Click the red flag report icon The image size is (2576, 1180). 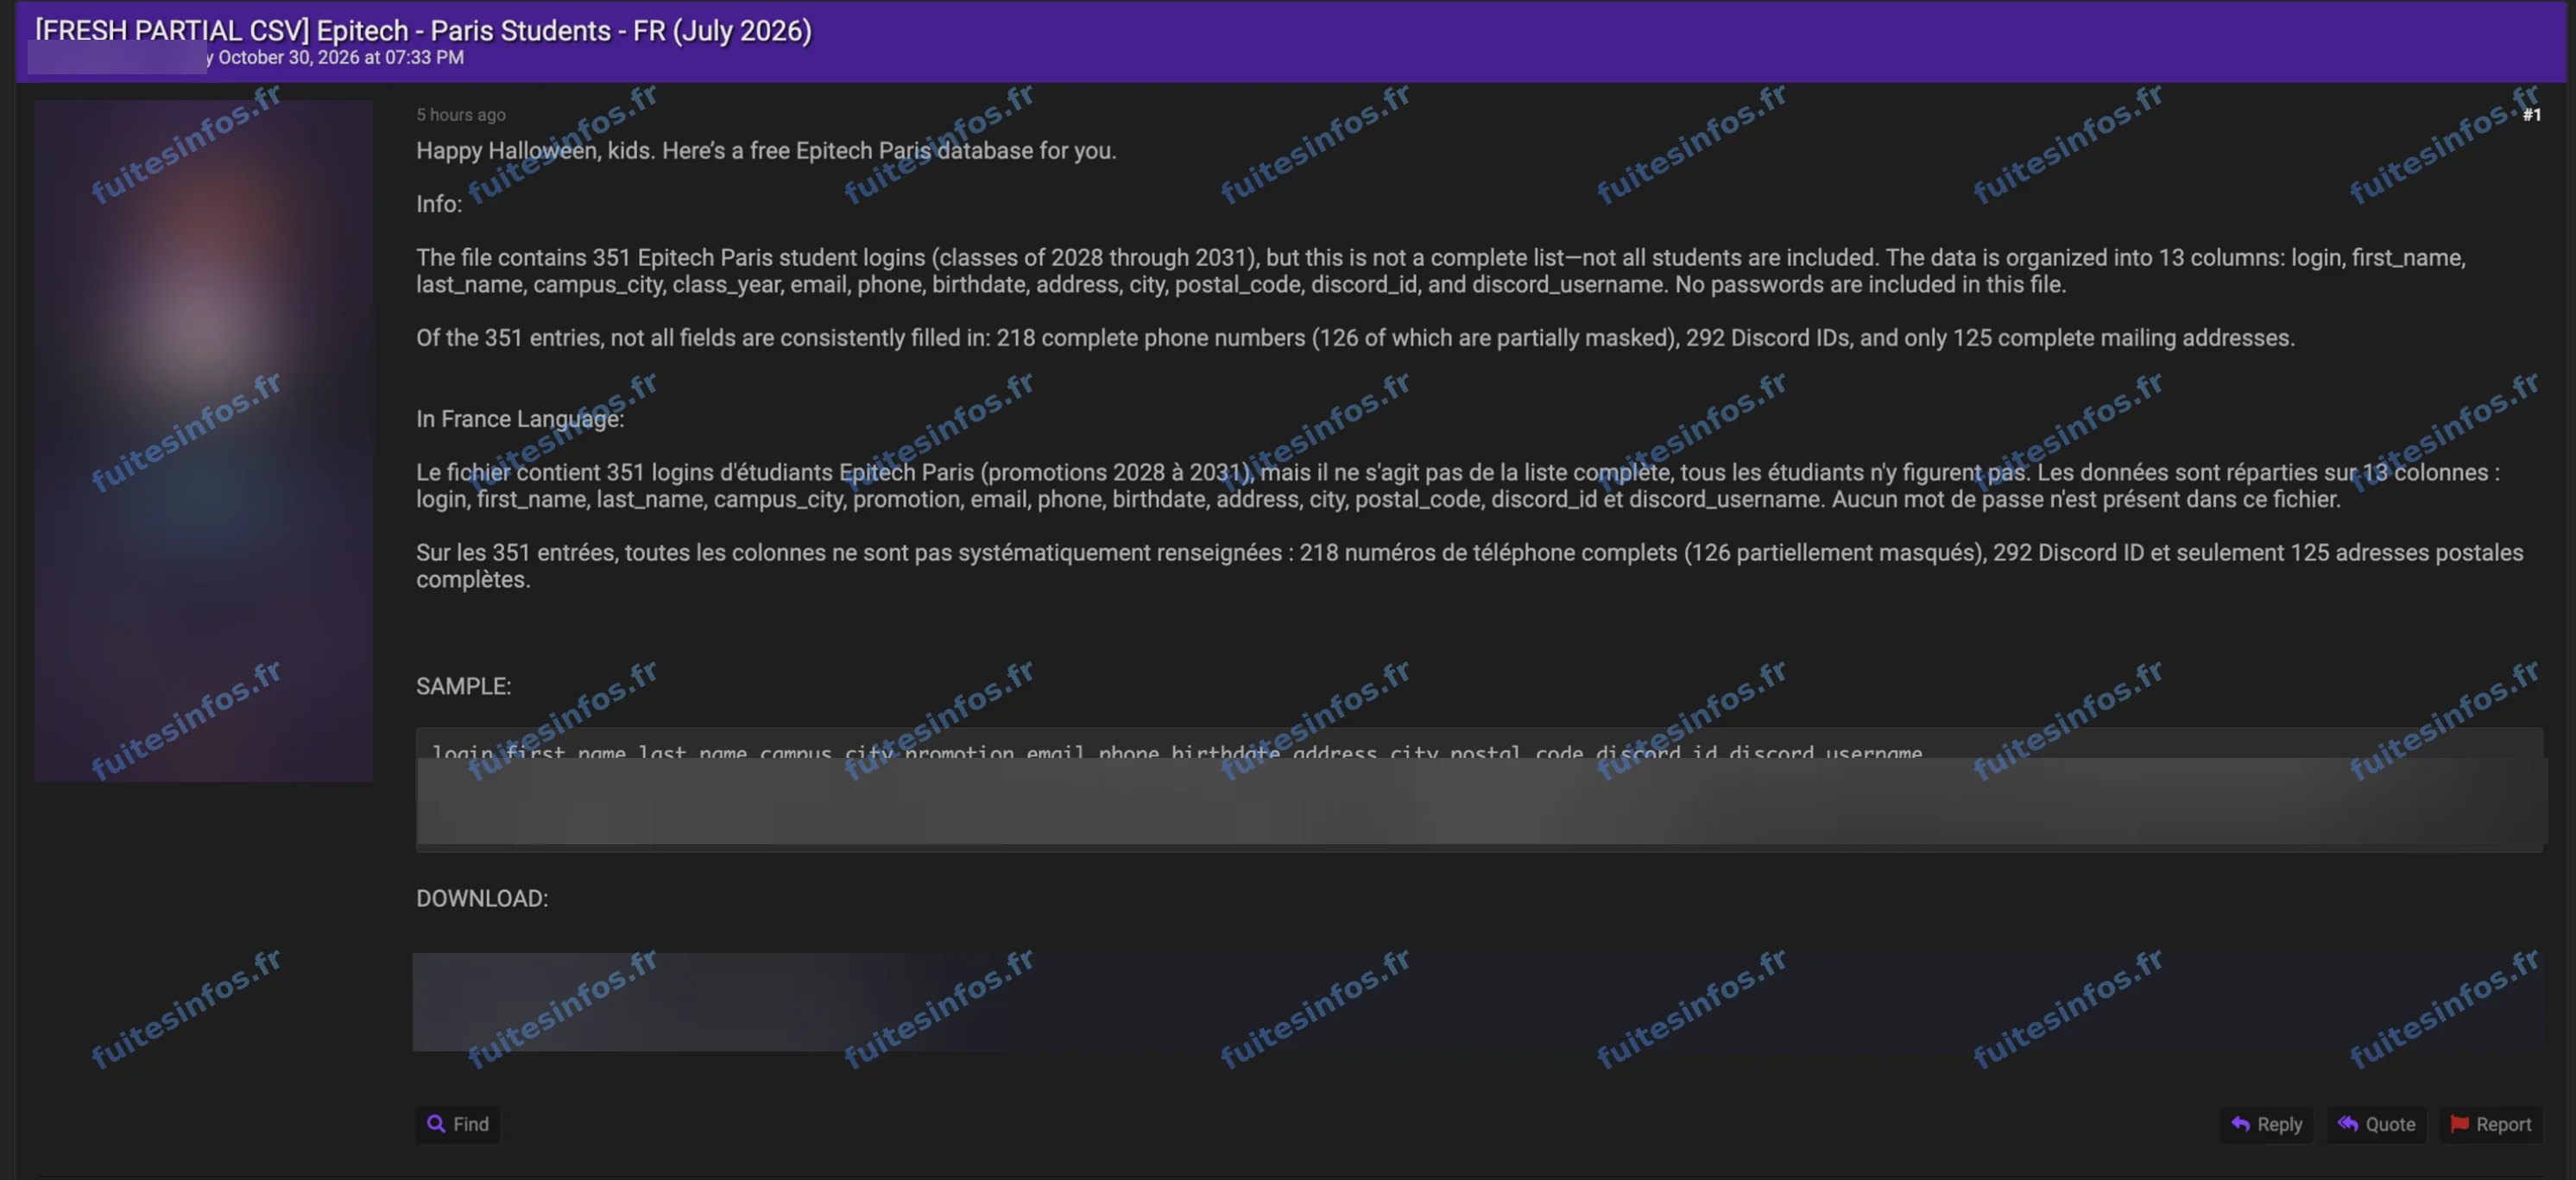tap(2460, 1124)
